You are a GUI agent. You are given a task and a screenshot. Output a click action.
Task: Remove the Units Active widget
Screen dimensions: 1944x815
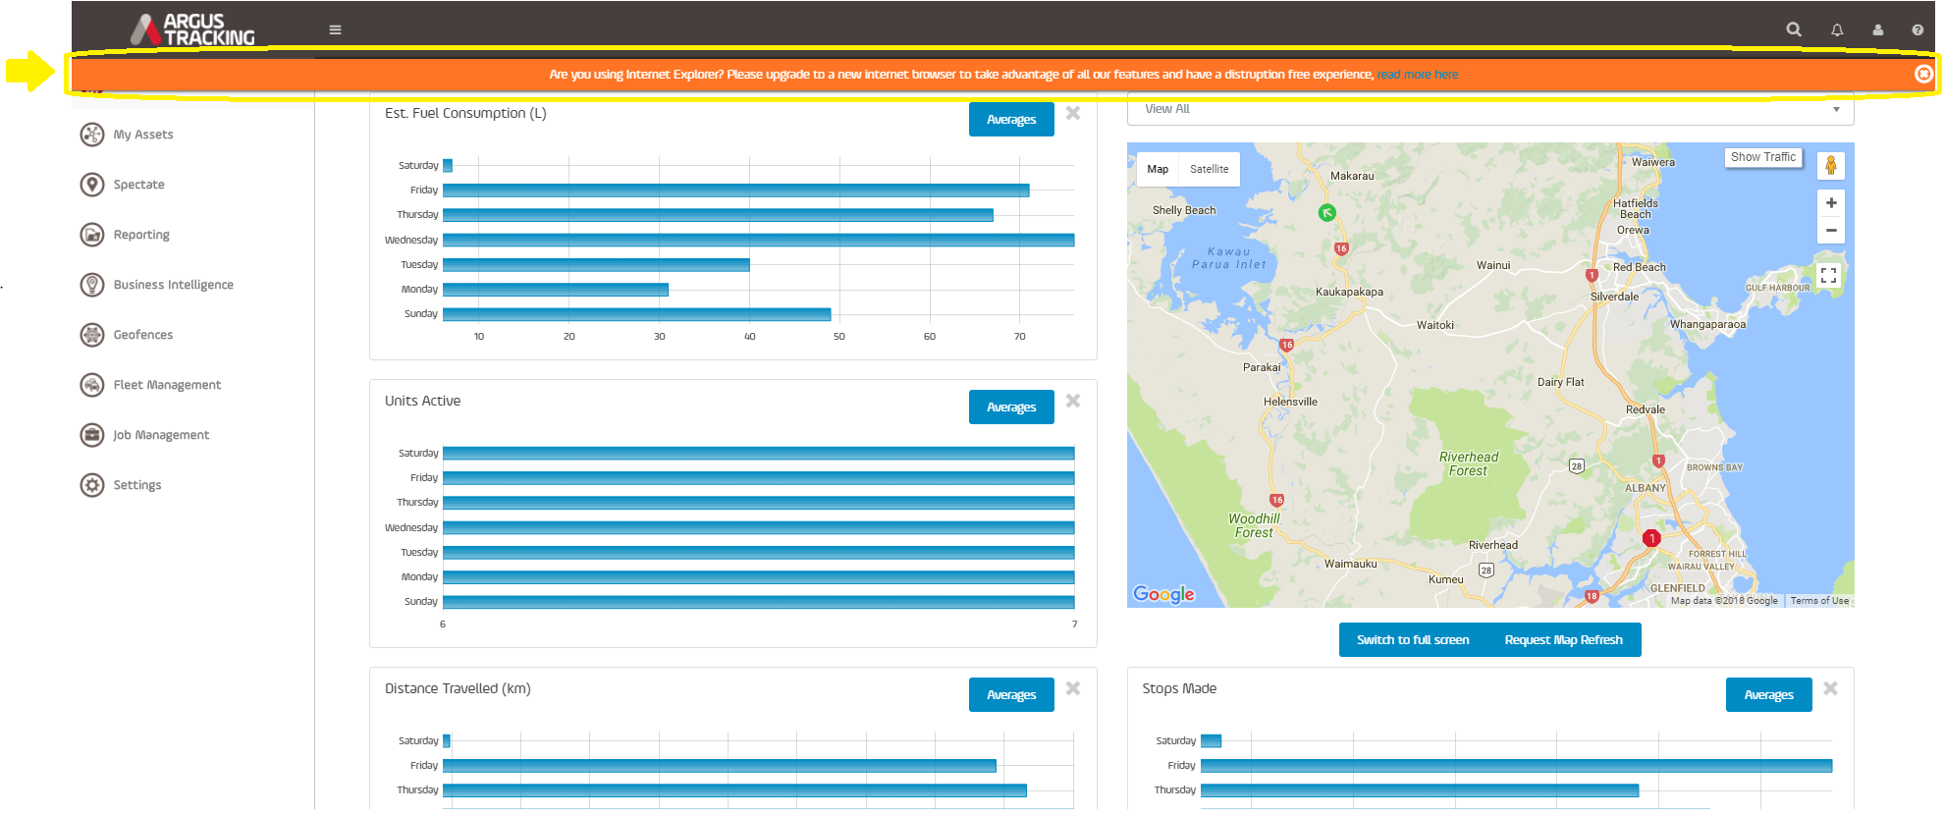click(x=1073, y=401)
